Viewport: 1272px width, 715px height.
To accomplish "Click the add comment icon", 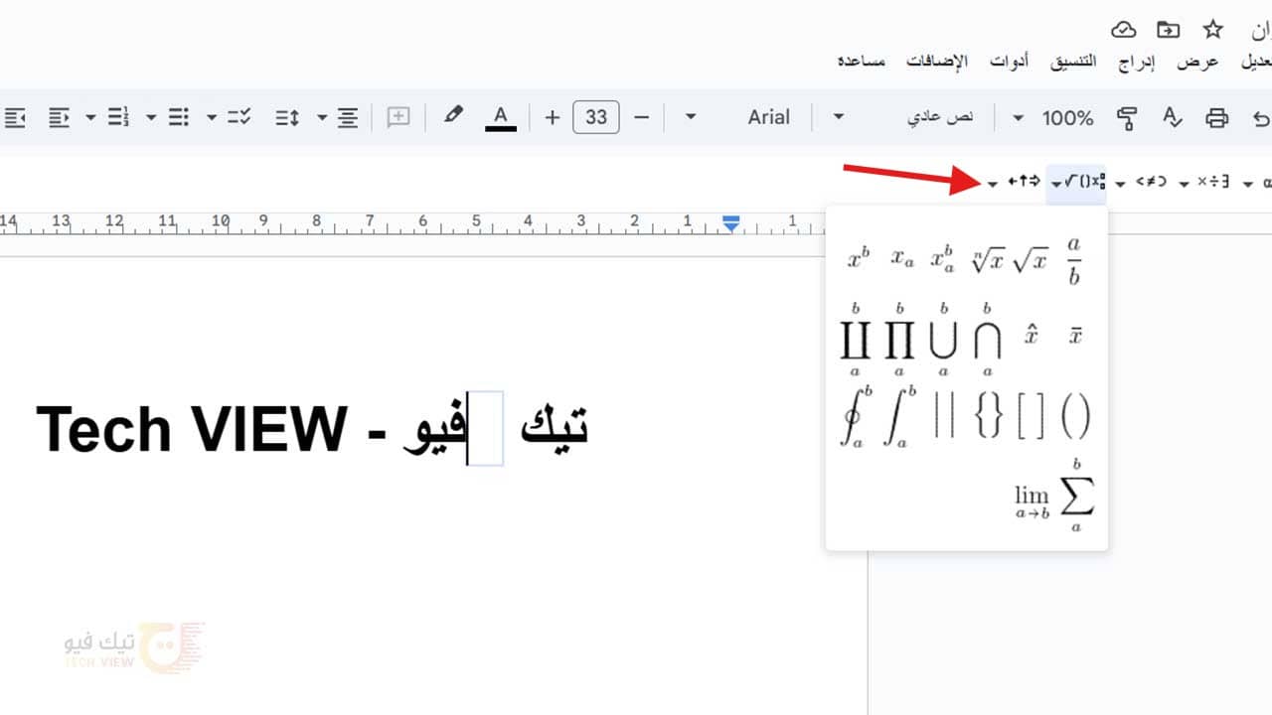I will 398,117.
